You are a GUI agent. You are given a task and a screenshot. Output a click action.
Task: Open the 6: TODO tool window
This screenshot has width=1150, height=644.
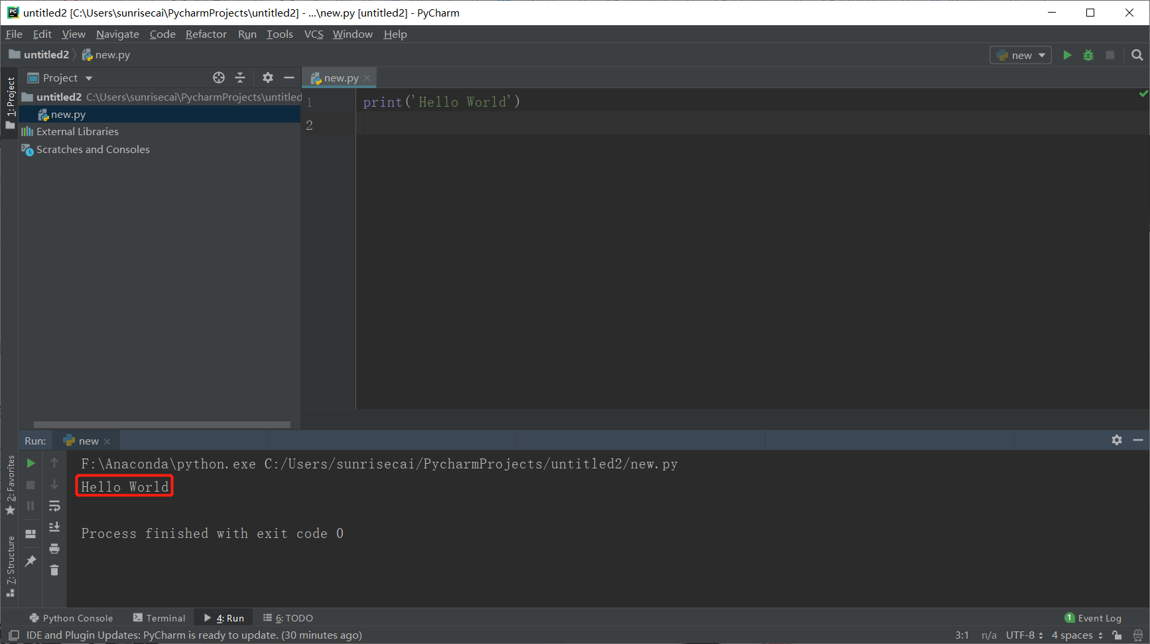(x=288, y=618)
